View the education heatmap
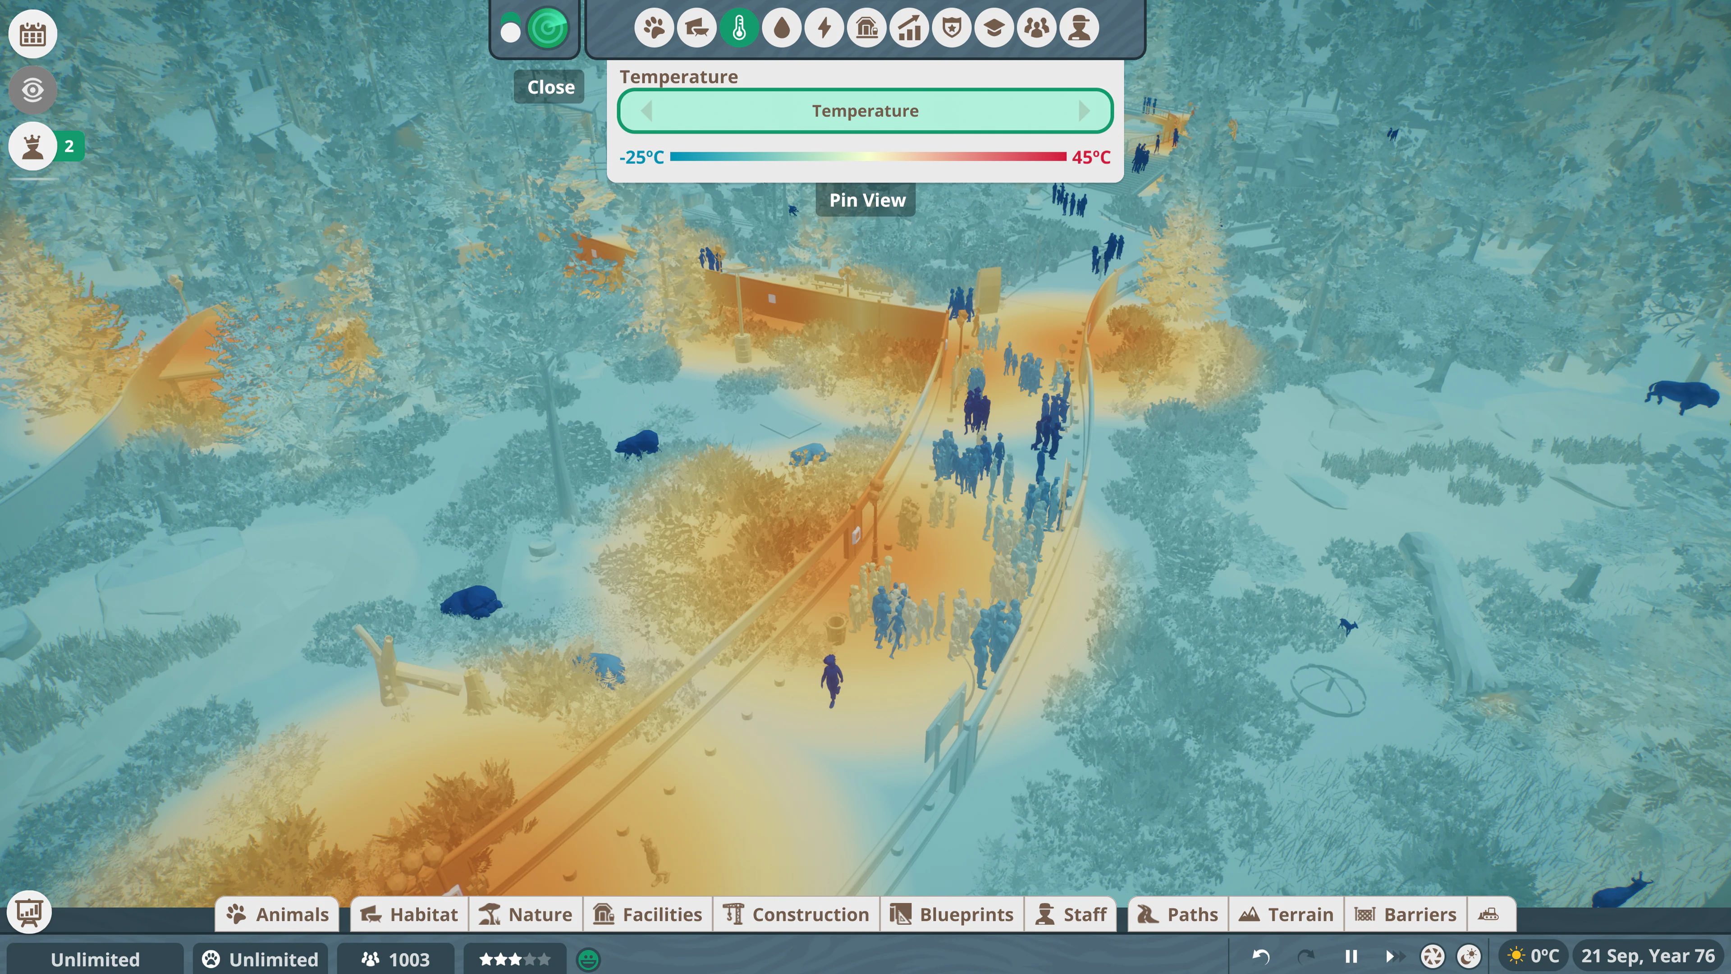The height and width of the screenshot is (974, 1731). pos(995,28)
